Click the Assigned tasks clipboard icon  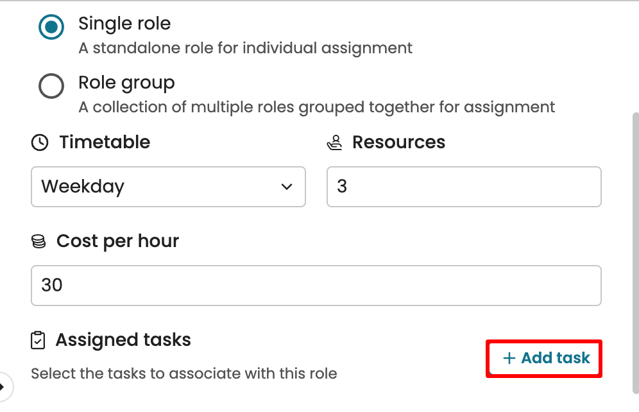38,340
